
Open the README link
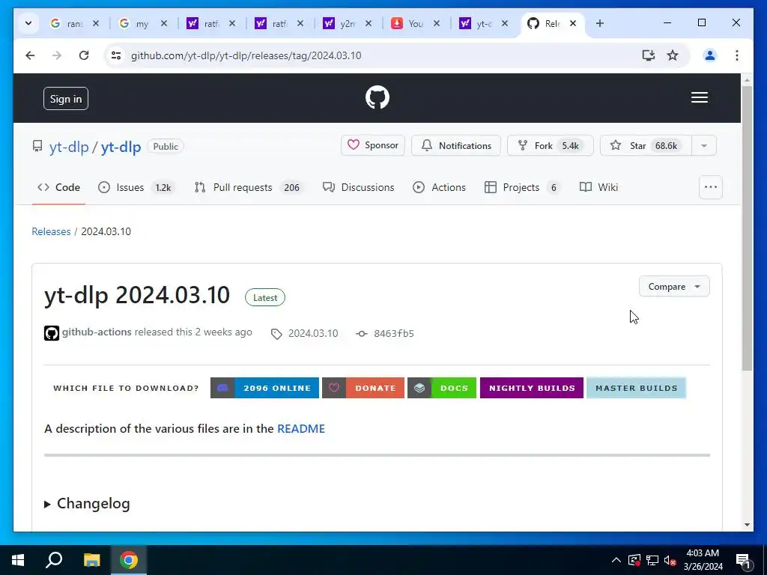pos(301,429)
